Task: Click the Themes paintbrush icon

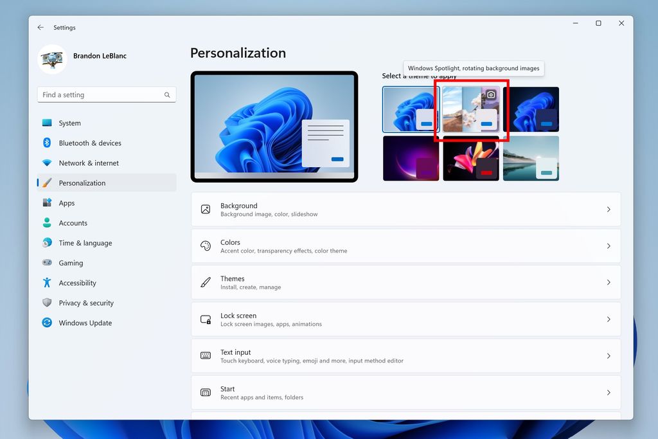Action: (206, 282)
